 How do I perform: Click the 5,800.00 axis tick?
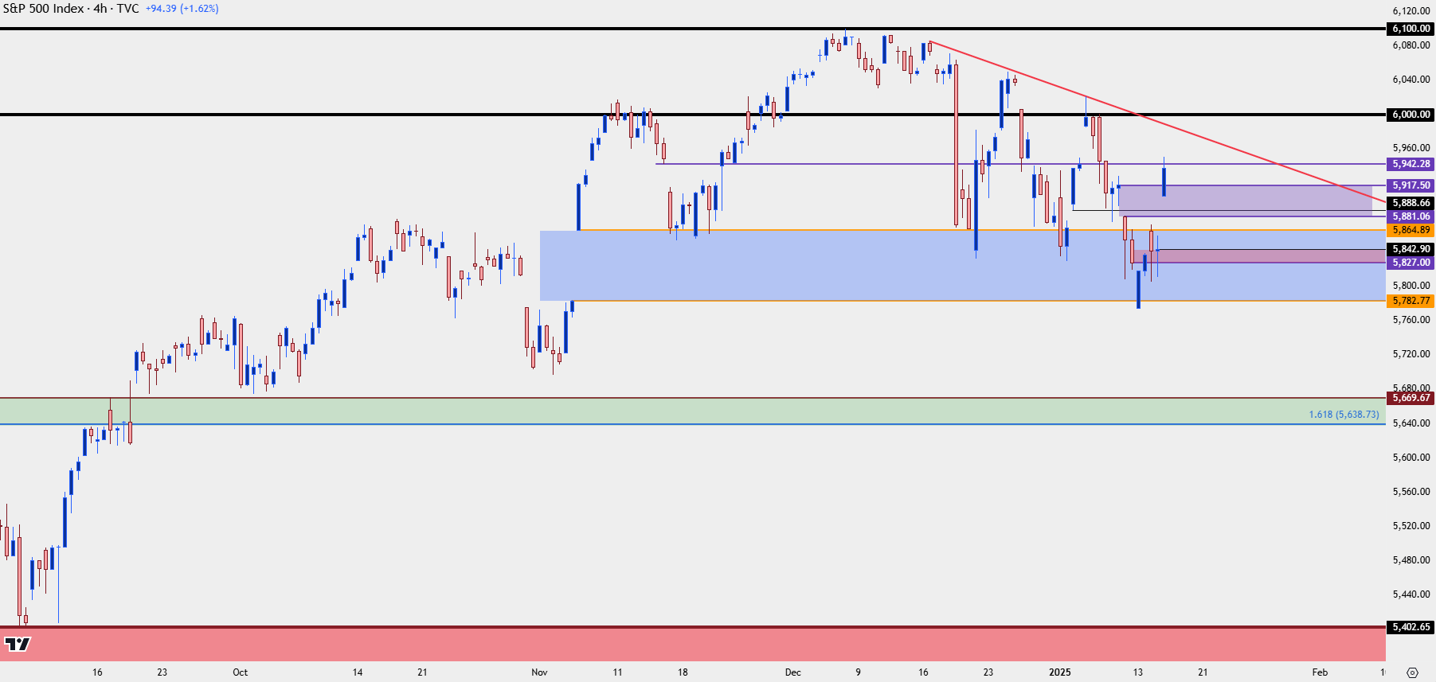point(1411,286)
